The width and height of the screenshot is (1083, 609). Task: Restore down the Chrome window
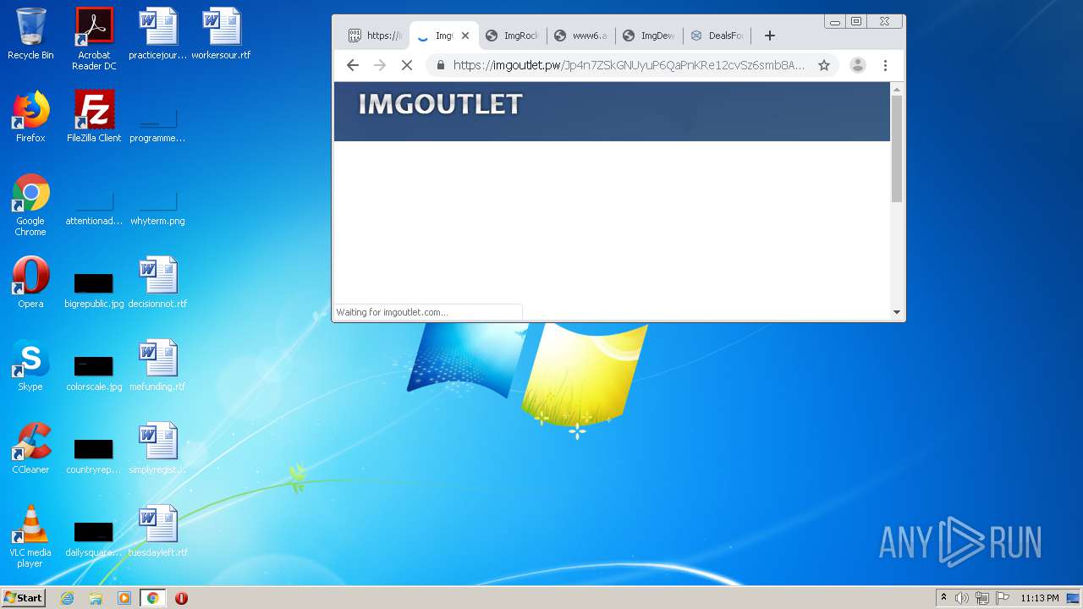click(x=856, y=22)
